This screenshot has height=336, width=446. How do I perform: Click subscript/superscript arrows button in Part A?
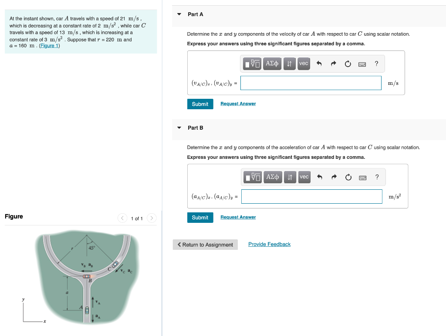click(289, 64)
